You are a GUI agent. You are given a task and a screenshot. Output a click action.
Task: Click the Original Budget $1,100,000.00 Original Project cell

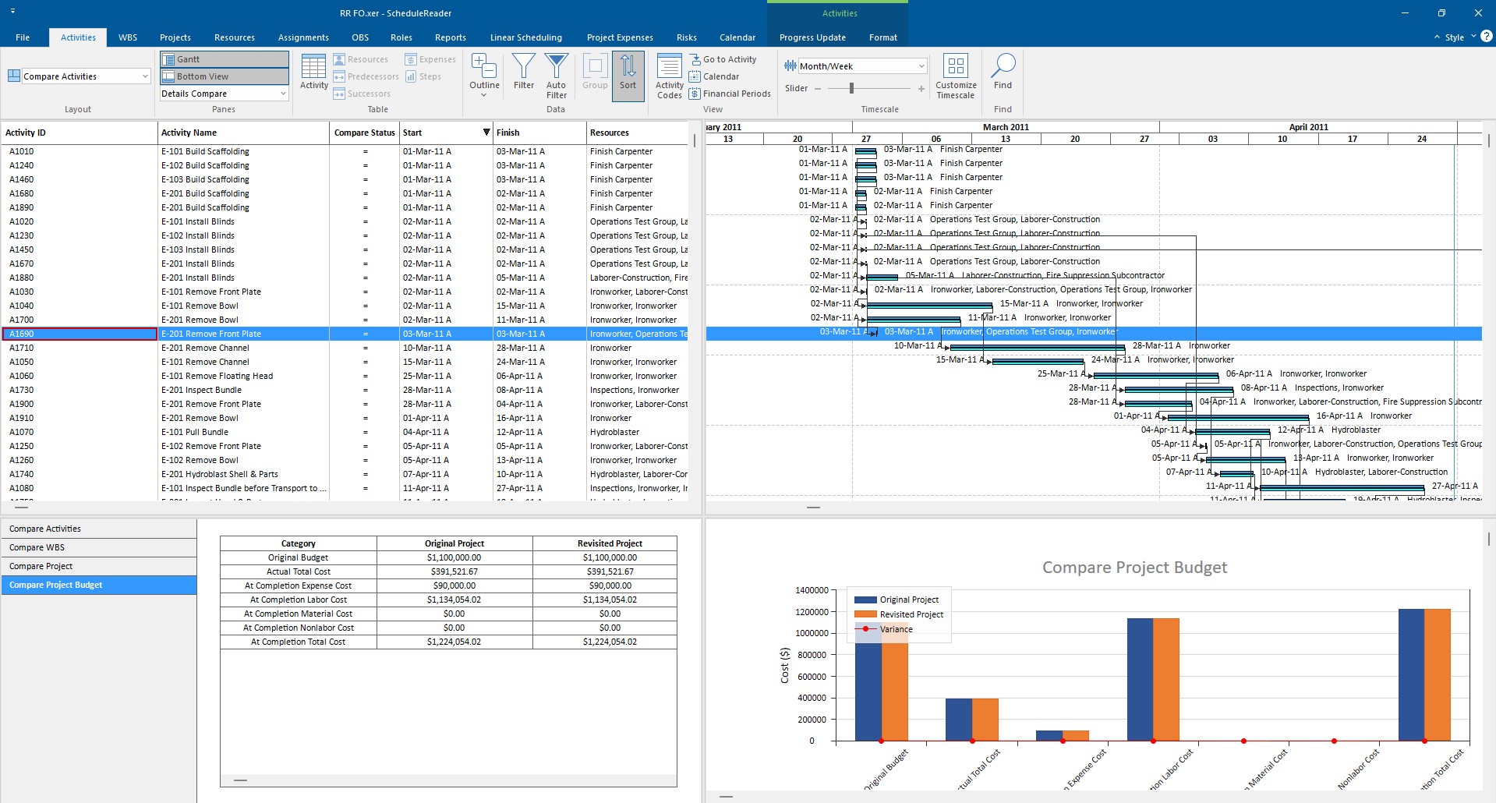coord(454,557)
